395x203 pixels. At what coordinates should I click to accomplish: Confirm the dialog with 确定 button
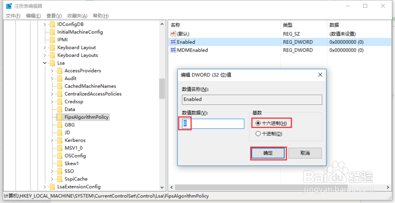268,153
